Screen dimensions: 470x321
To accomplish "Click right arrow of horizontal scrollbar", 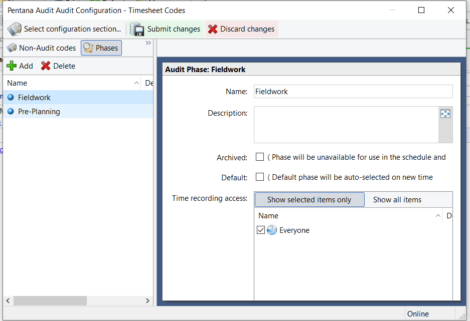I will coord(147,300).
